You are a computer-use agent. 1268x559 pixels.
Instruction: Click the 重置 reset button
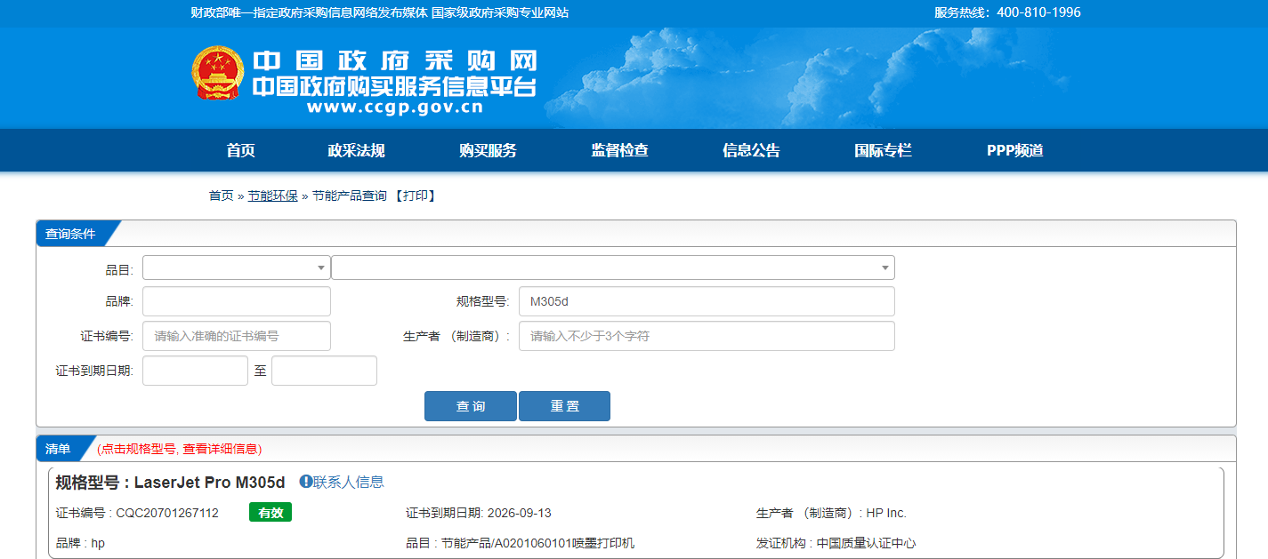(x=564, y=406)
